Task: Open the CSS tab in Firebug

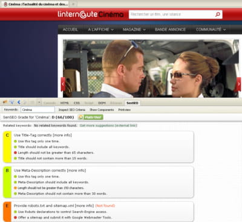Action: [77, 103]
